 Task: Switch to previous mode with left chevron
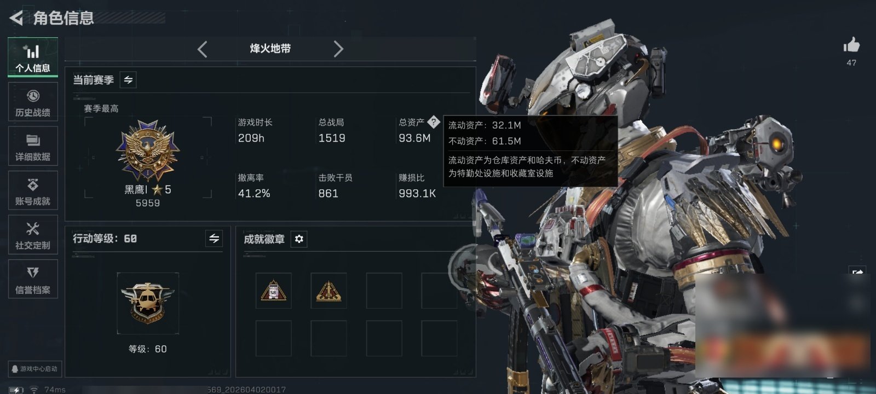point(203,49)
